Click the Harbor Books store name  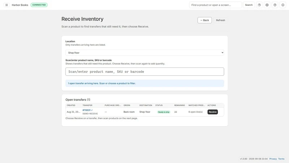20,5
